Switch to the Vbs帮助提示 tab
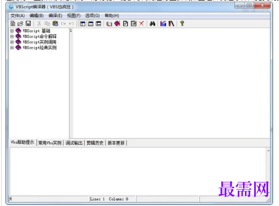 [23, 143]
